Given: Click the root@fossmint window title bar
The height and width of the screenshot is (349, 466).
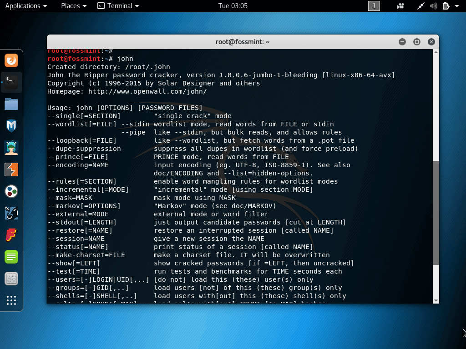Looking at the screenshot, I should click(x=243, y=42).
